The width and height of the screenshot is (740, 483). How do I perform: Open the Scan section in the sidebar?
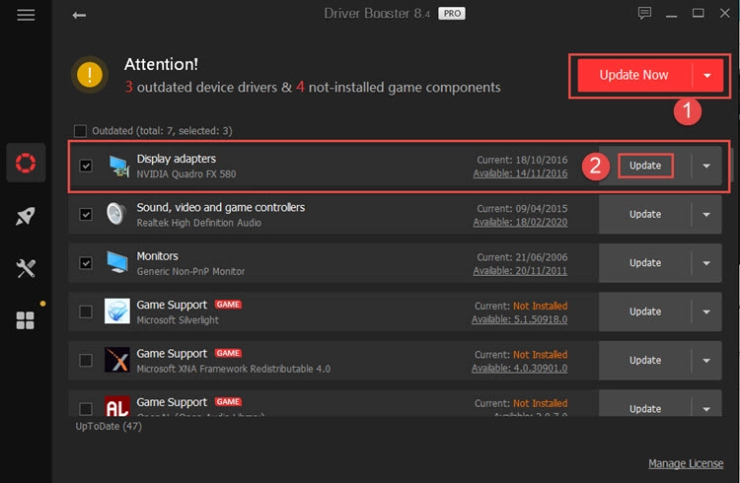coord(26,163)
